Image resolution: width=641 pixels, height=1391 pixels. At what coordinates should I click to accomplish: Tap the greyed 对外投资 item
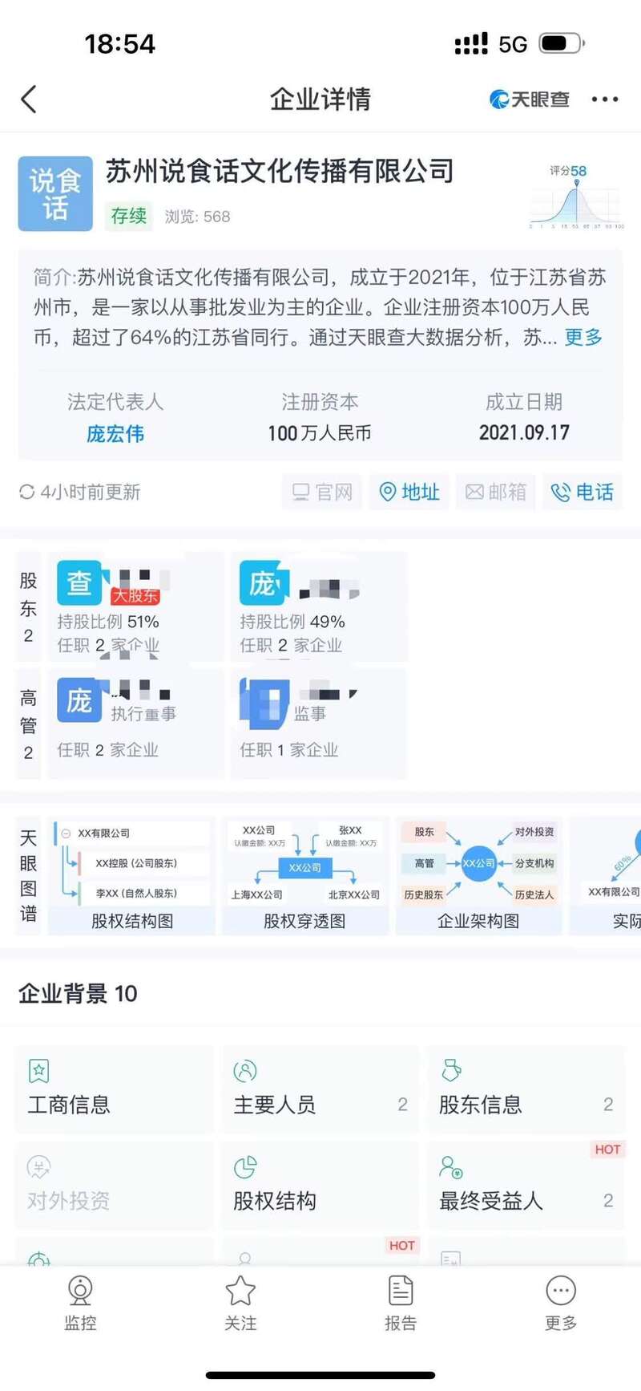pos(115,1186)
